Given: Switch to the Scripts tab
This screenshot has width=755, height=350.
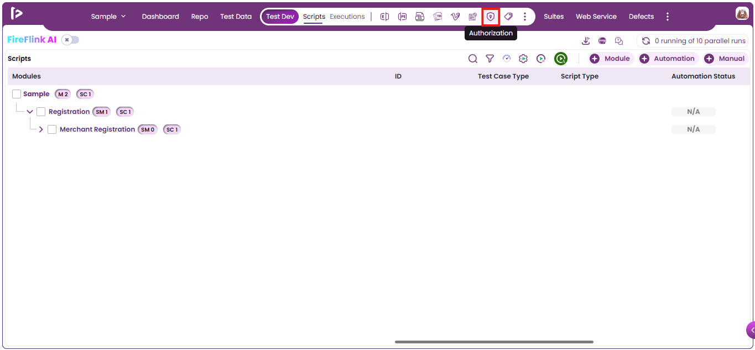Looking at the screenshot, I should (314, 17).
